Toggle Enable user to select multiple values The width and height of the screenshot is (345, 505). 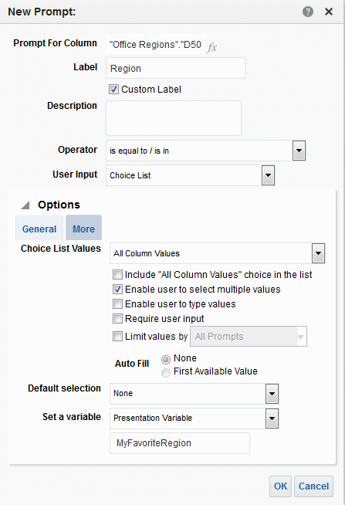[117, 290]
